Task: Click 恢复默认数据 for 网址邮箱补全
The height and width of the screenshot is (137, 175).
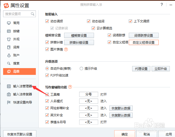Action: (121, 108)
